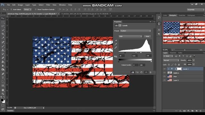The image size is (205, 115).
Task: Open the Masks view in the Properties panel
Action: (x=120, y=26)
